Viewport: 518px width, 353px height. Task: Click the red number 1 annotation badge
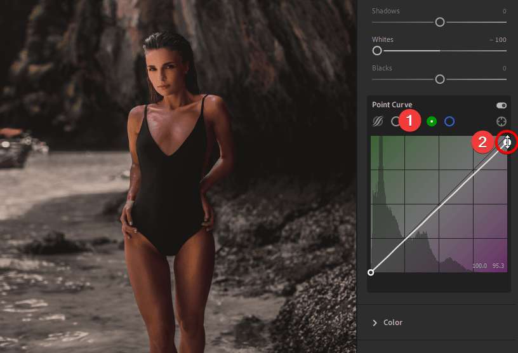(x=411, y=121)
